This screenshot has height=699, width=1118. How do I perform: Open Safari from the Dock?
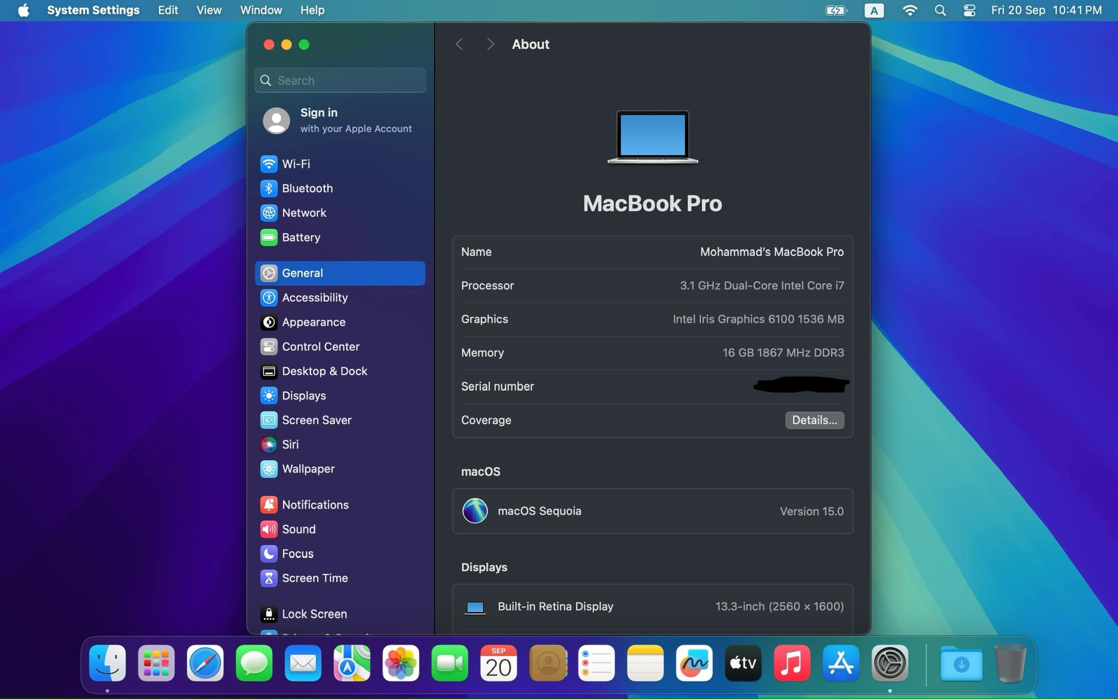click(x=205, y=664)
